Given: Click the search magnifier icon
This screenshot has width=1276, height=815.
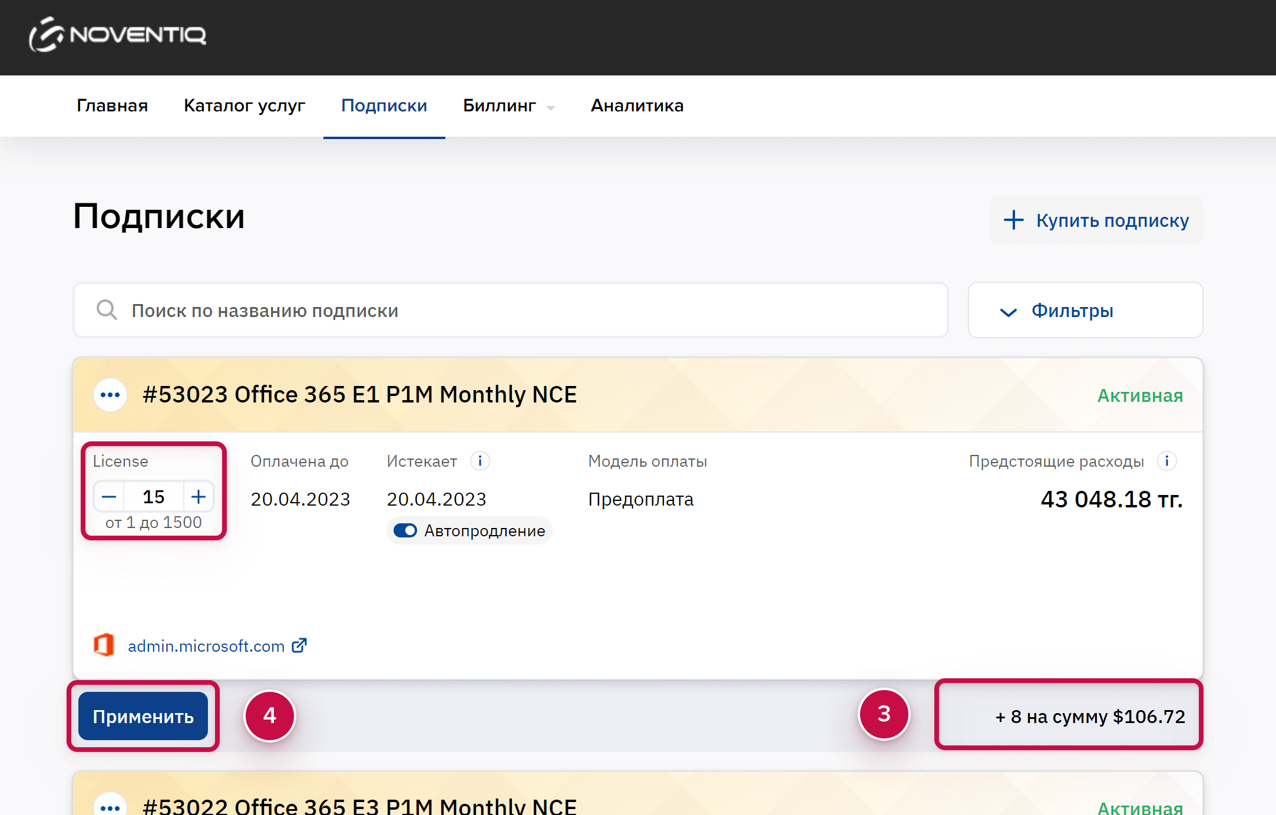Looking at the screenshot, I should pos(107,310).
